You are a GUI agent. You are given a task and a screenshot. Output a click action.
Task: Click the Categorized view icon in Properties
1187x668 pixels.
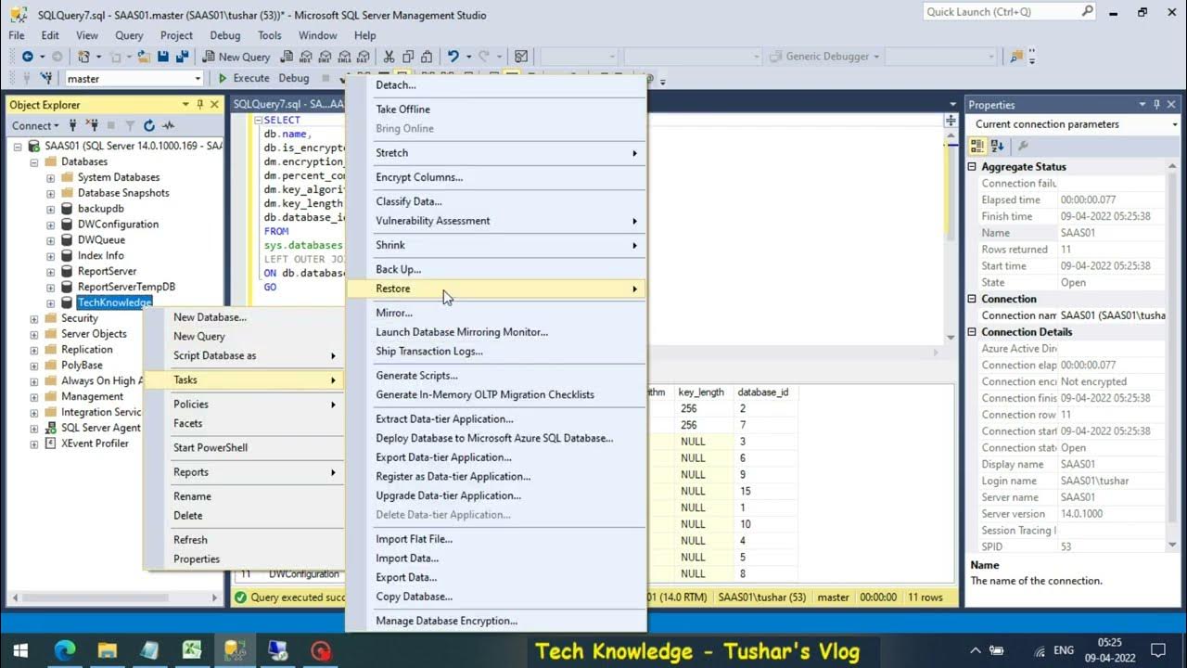(x=977, y=146)
